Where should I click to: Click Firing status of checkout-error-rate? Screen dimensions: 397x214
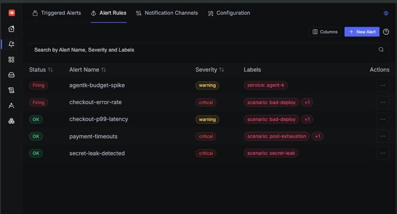pos(38,103)
